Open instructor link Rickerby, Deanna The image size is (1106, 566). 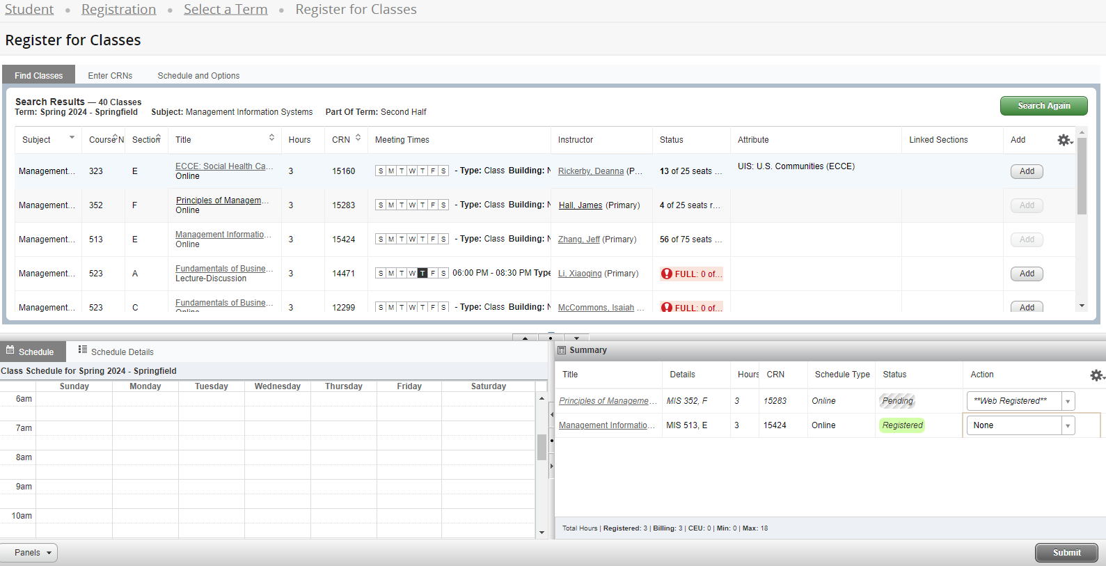tap(590, 171)
